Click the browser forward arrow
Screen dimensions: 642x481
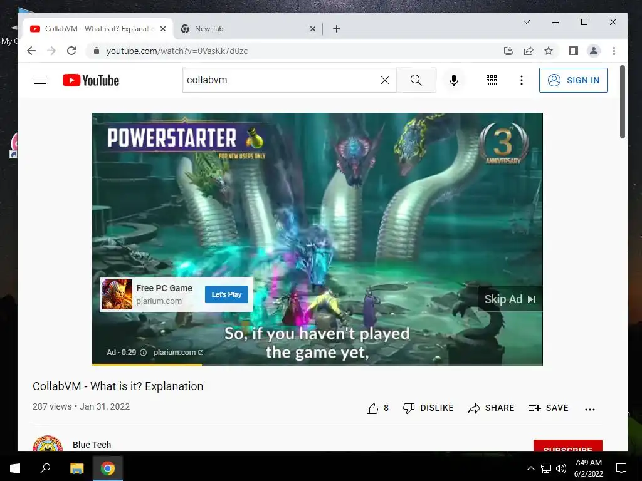51,51
